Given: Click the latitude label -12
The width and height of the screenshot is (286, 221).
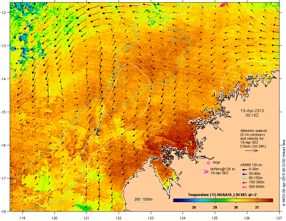Looking at the screenshot, I should click(4, 13).
